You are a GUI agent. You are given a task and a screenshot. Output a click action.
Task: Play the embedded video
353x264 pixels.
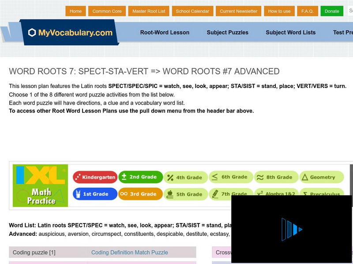290,229
